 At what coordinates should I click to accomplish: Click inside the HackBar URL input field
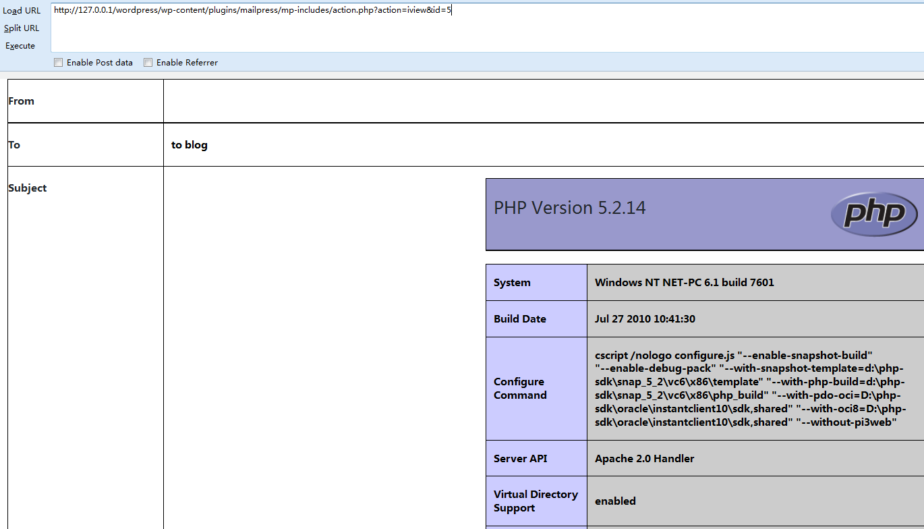click(x=487, y=27)
